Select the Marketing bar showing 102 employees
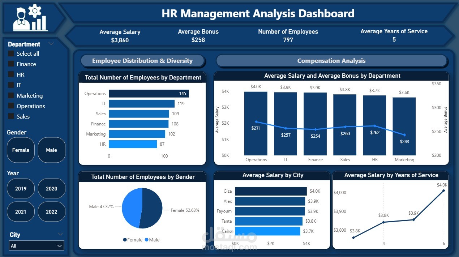The height and width of the screenshot is (257, 459). pyautogui.click(x=137, y=134)
